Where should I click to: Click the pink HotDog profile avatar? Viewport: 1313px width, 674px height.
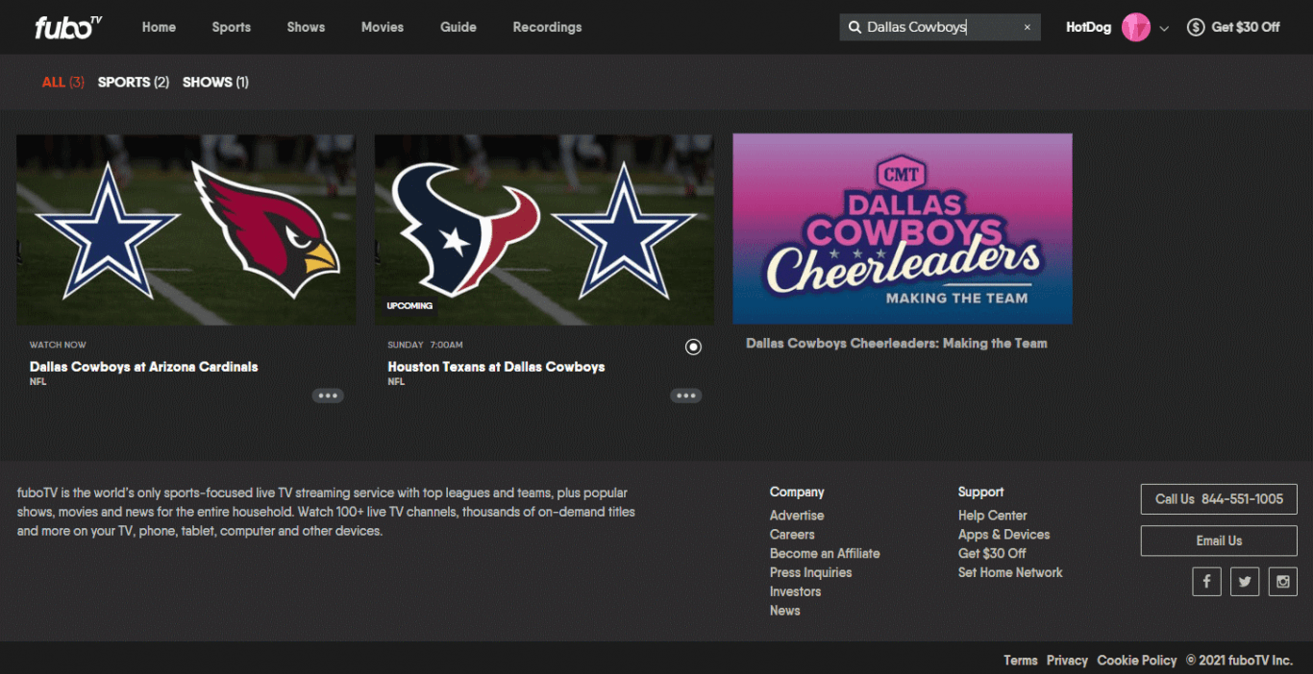click(x=1136, y=27)
